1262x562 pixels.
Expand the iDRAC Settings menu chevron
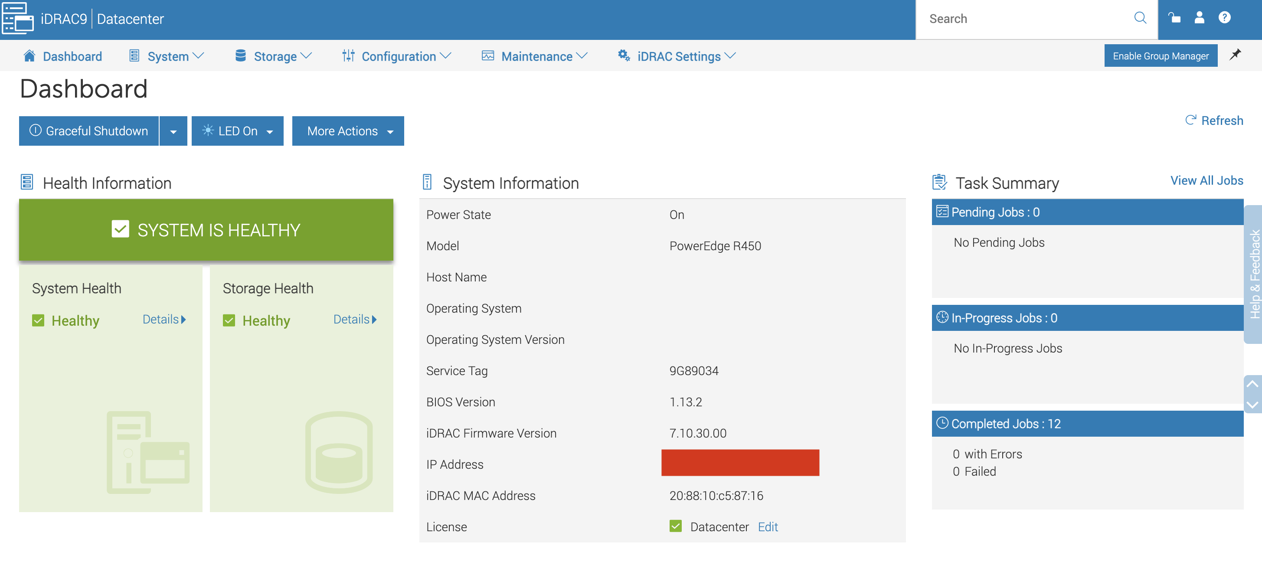tap(729, 56)
